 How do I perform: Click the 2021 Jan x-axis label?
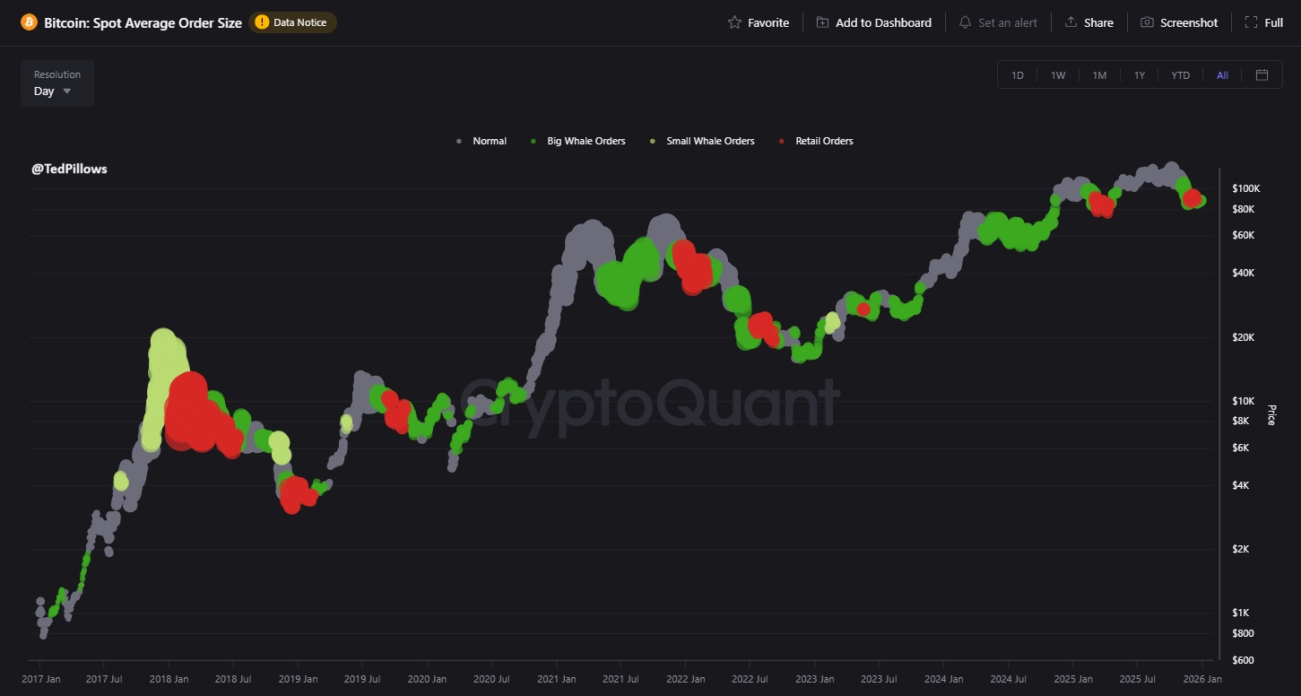point(558,679)
